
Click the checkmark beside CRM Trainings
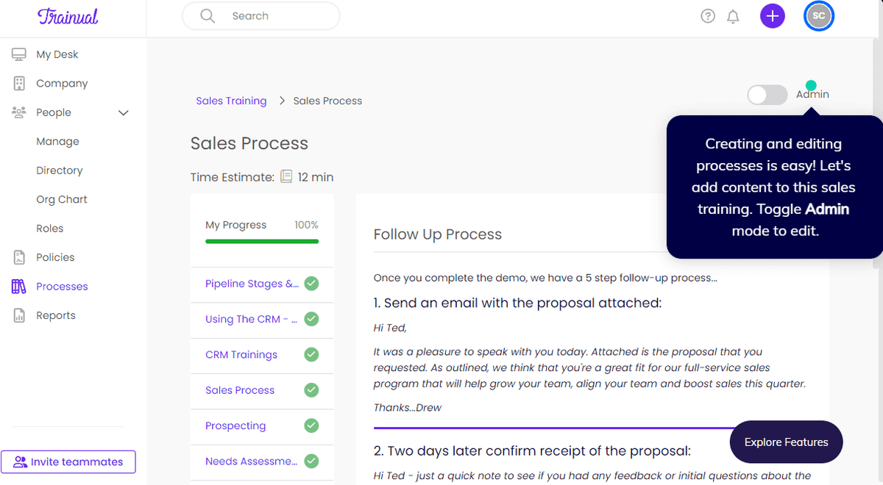point(311,354)
